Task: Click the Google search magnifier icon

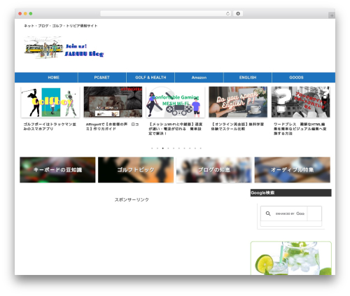Action: 268,213
